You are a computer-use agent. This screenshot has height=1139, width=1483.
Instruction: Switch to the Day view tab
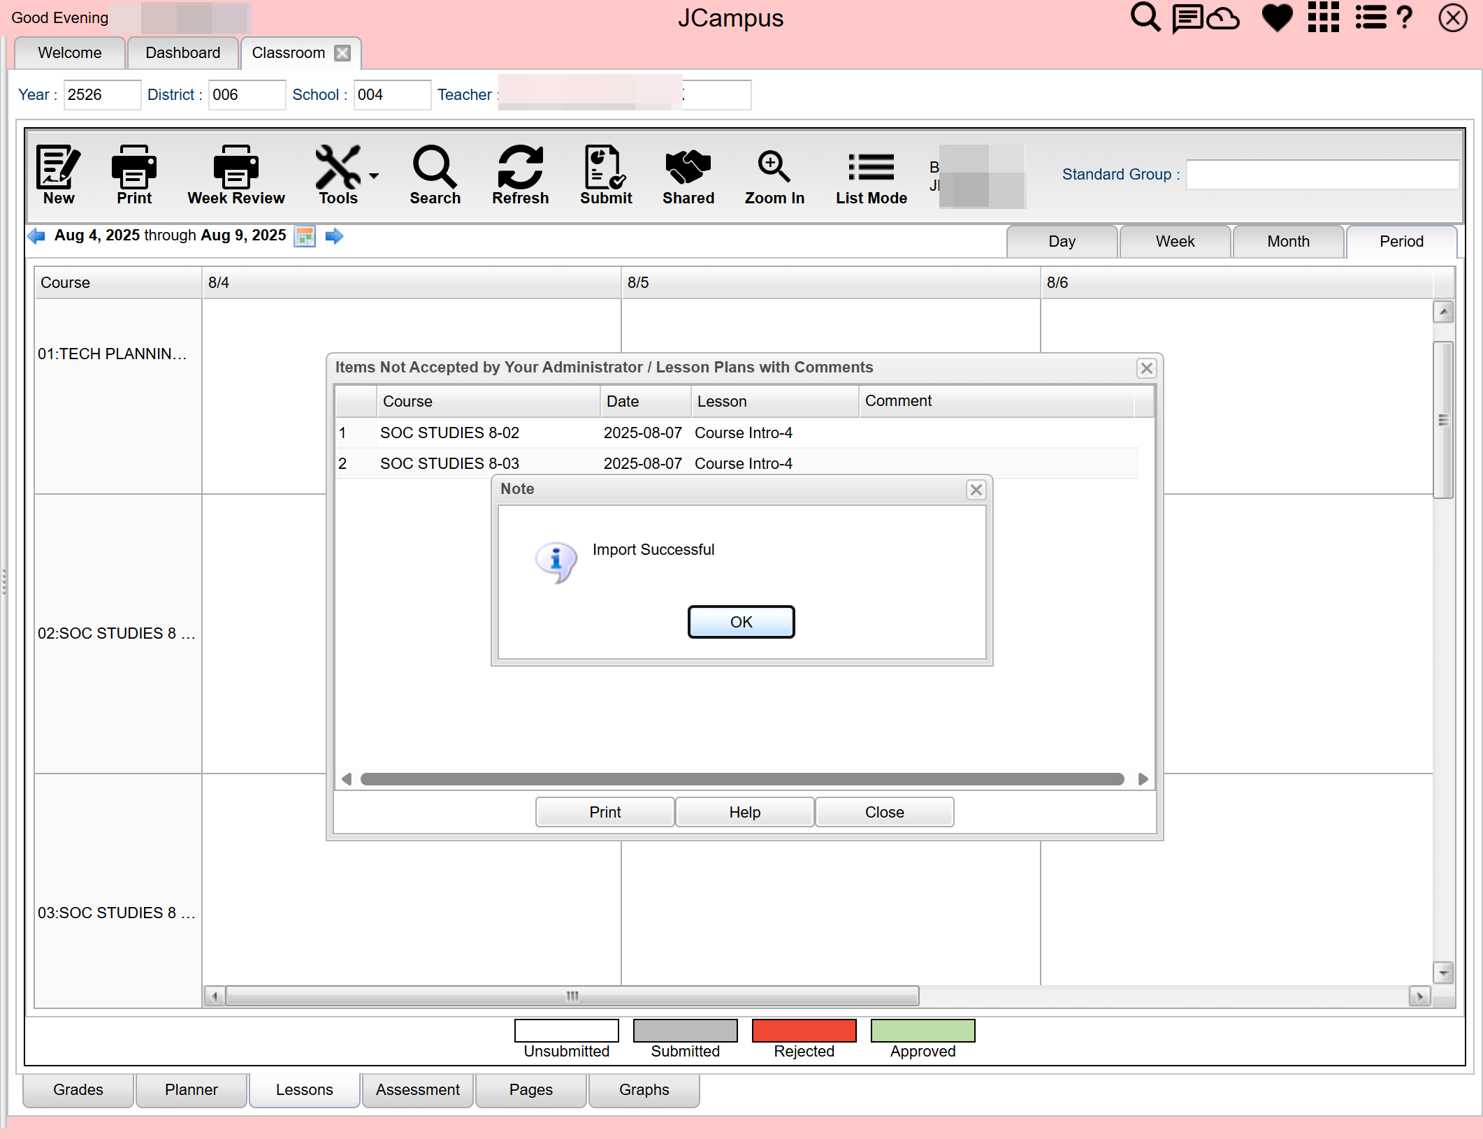(x=1062, y=242)
